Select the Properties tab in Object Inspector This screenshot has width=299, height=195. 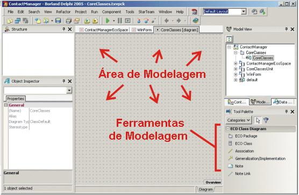click(16, 99)
